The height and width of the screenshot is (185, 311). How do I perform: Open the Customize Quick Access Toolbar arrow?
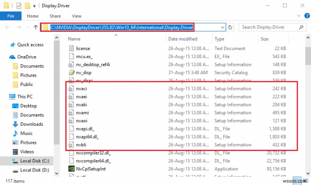click(x=34, y=6)
